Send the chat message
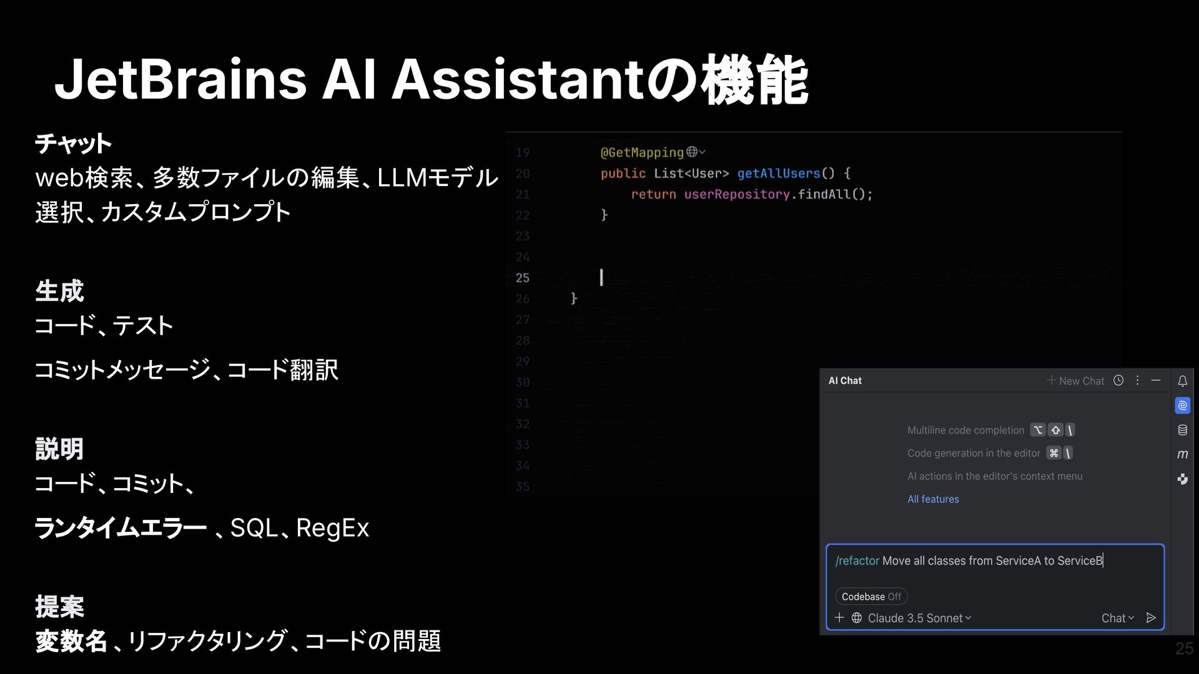The image size is (1199, 674). (1151, 618)
